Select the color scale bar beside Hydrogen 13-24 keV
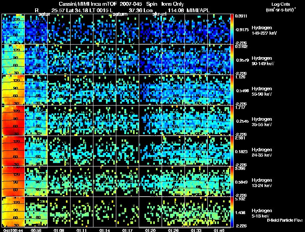The image size is (305, 232). coord(232,181)
